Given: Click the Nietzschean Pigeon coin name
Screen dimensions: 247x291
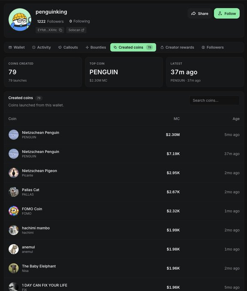Looking at the screenshot, I should (x=39, y=171).
